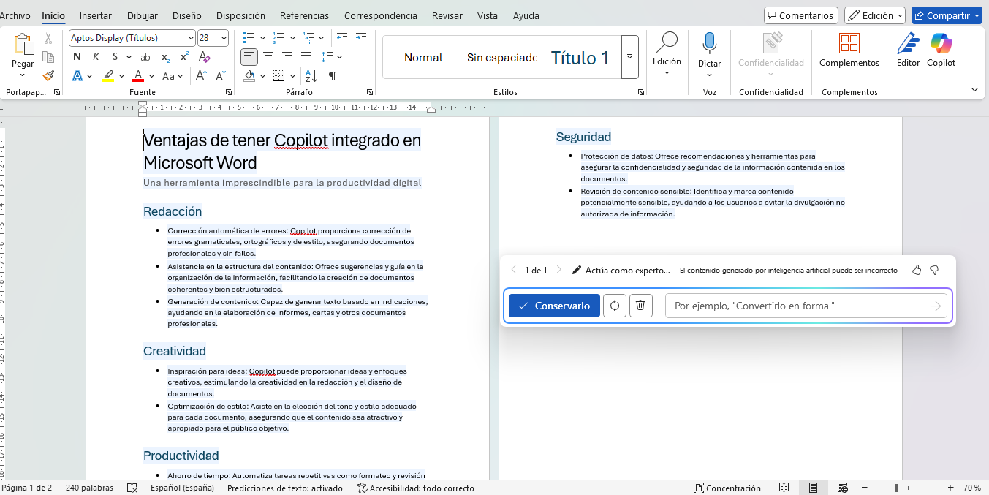Switch to the Revisar tab

447,15
